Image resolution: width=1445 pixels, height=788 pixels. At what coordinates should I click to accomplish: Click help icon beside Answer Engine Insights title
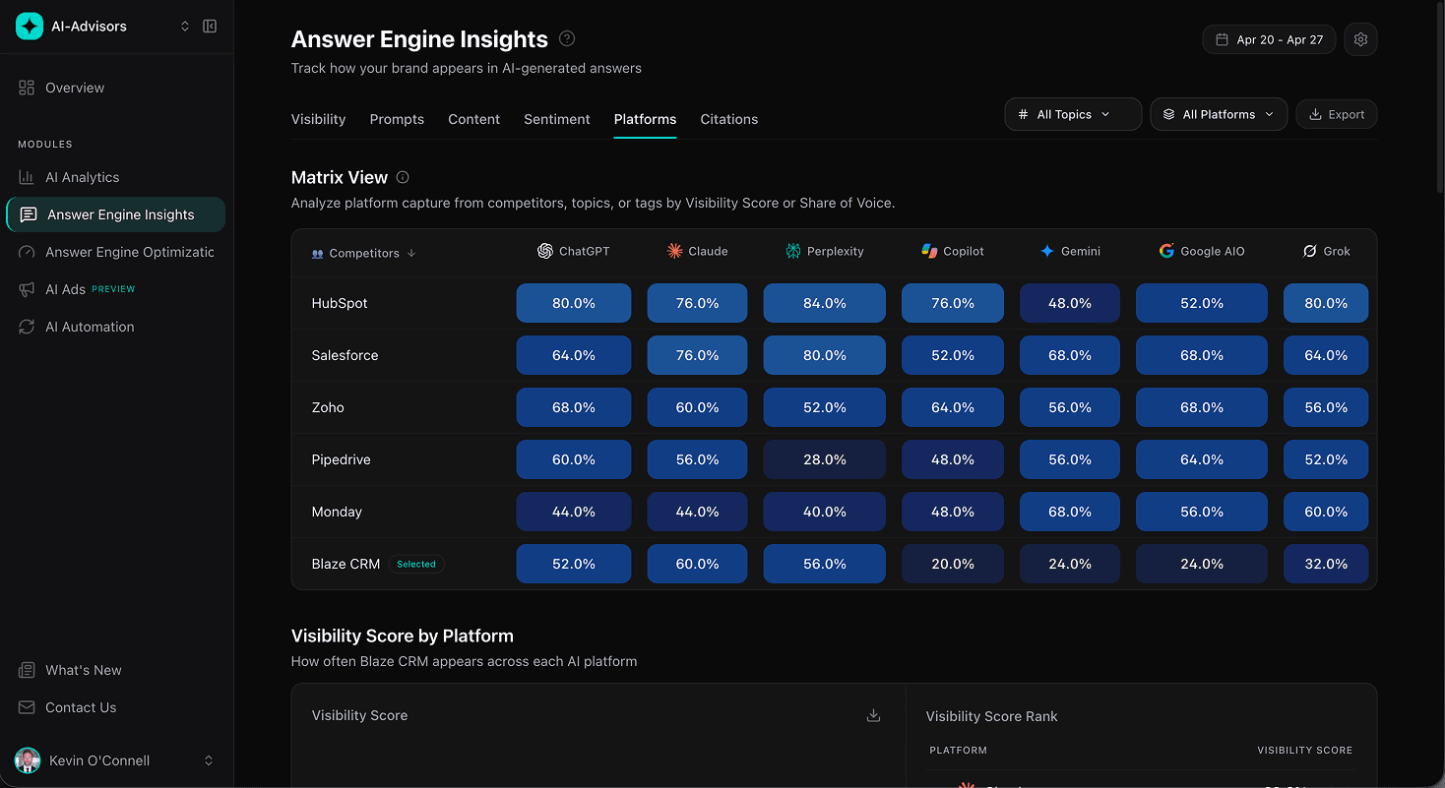tap(567, 38)
